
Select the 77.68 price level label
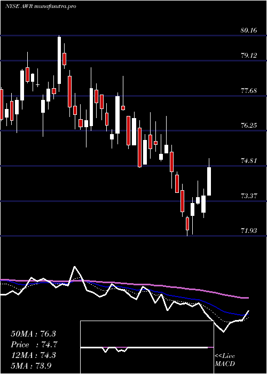click(x=249, y=91)
